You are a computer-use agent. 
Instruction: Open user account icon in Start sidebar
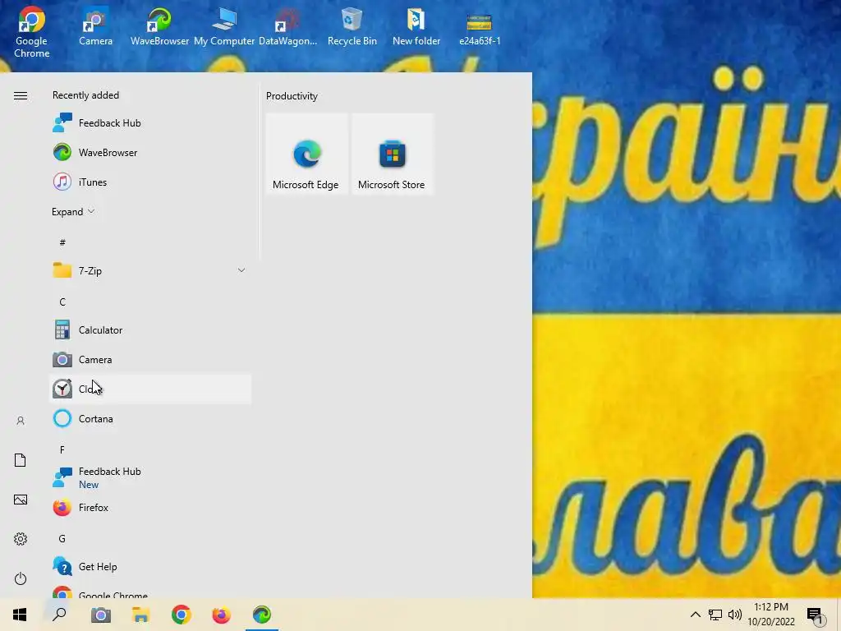pos(21,421)
